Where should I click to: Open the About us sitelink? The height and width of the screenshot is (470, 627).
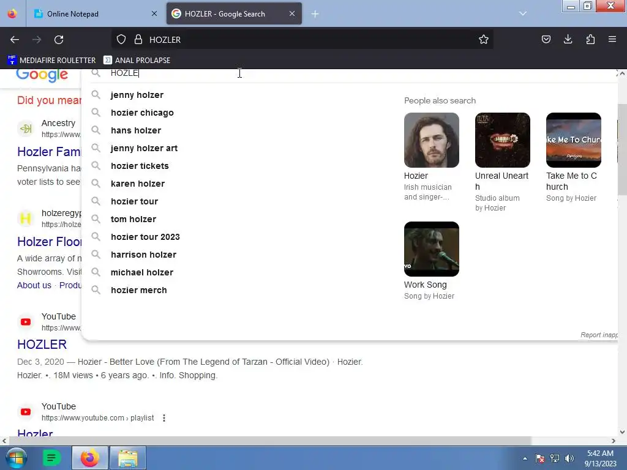point(34,285)
